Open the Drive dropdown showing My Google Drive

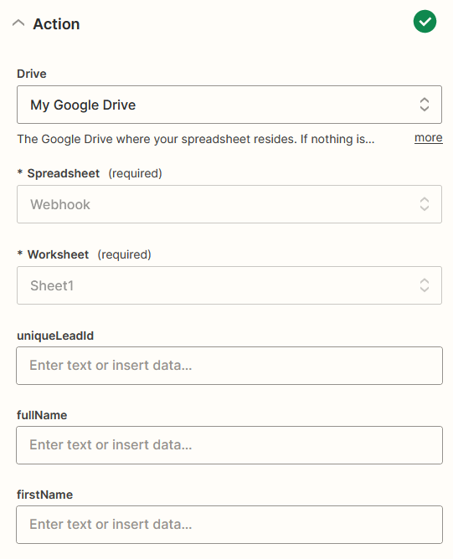click(x=229, y=105)
